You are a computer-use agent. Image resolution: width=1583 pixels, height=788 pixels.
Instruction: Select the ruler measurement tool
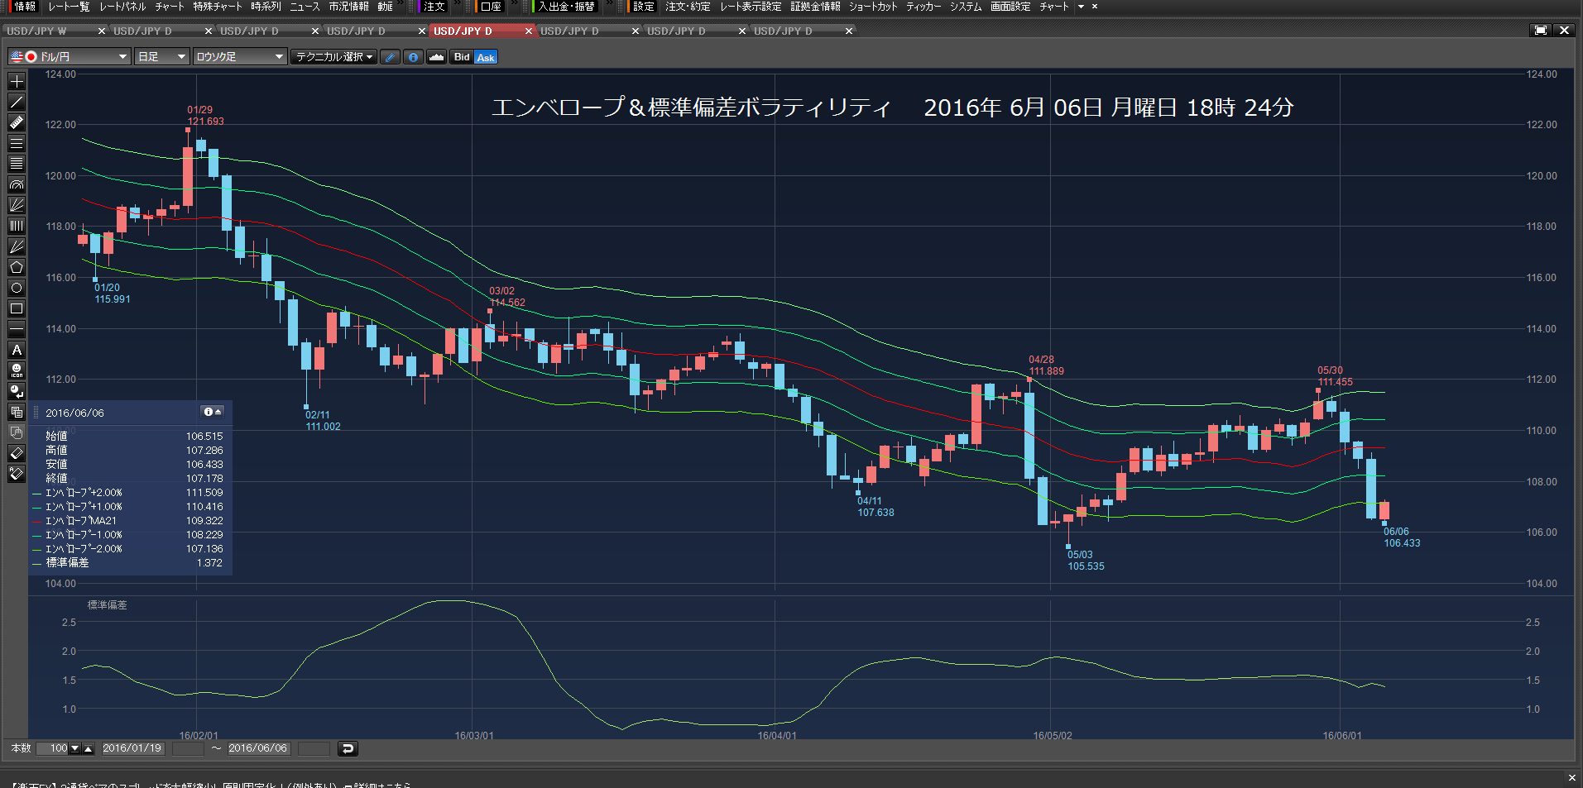click(17, 122)
